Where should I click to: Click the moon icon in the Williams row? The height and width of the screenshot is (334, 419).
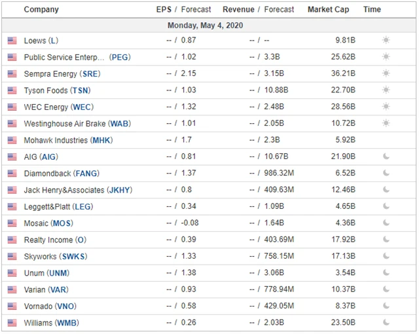[386, 323]
